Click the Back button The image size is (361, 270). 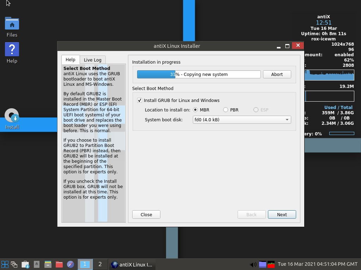[251, 214]
